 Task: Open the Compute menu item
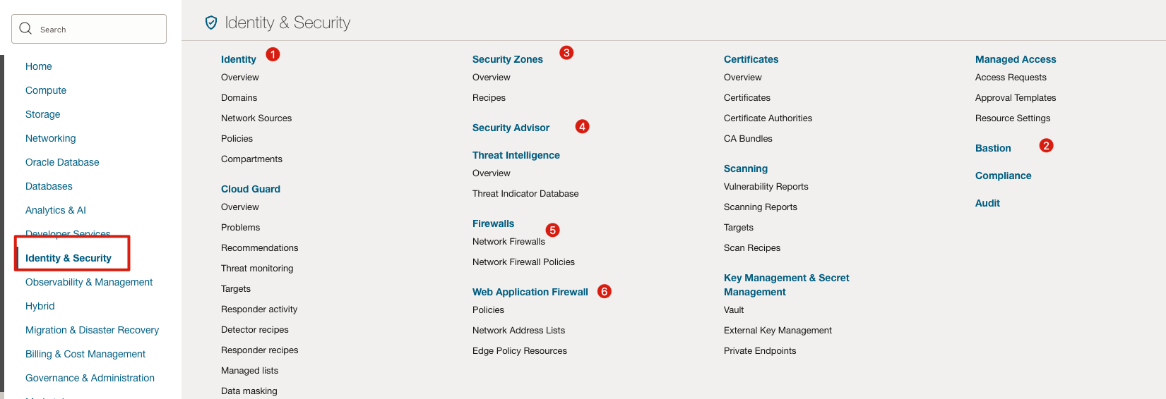tap(46, 90)
